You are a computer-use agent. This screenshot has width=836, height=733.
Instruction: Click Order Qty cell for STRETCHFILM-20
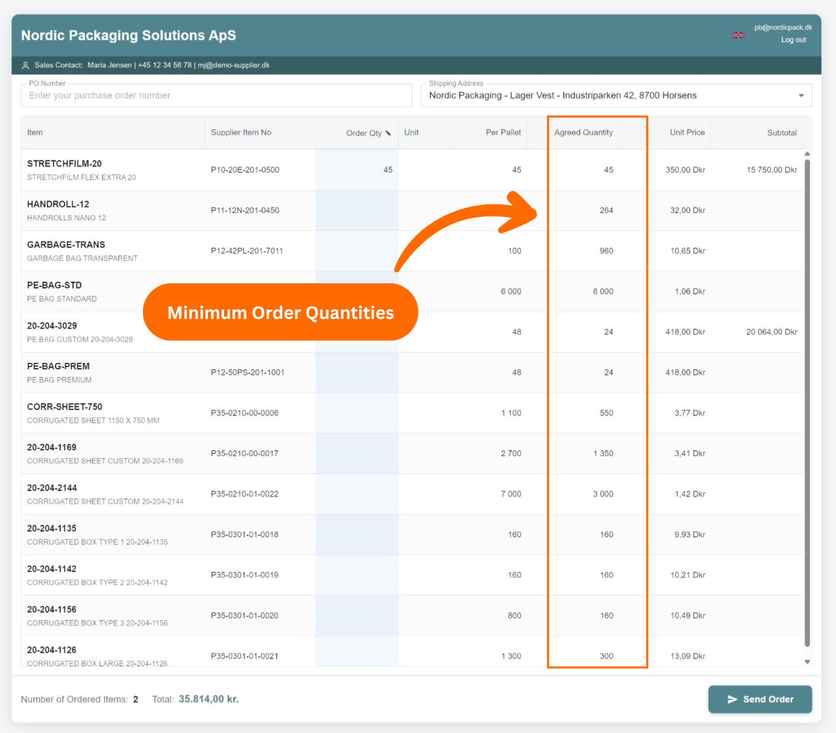coord(356,170)
